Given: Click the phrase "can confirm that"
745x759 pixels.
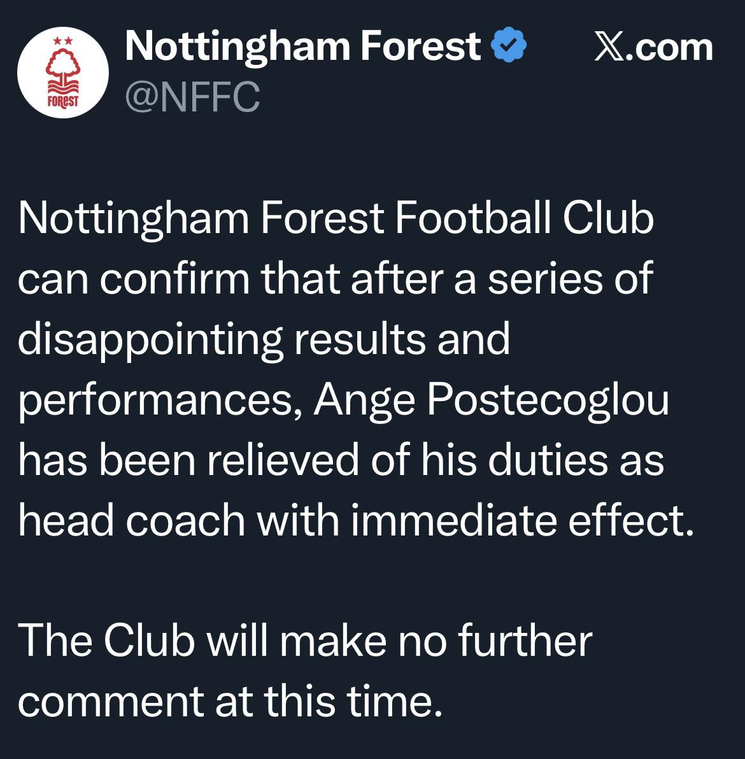Looking at the screenshot, I should coord(179,278).
